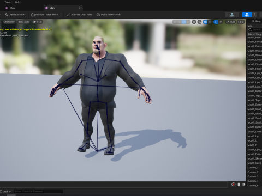Toggle world/local coordinate space icon
The image size is (262, 196).
194,22
